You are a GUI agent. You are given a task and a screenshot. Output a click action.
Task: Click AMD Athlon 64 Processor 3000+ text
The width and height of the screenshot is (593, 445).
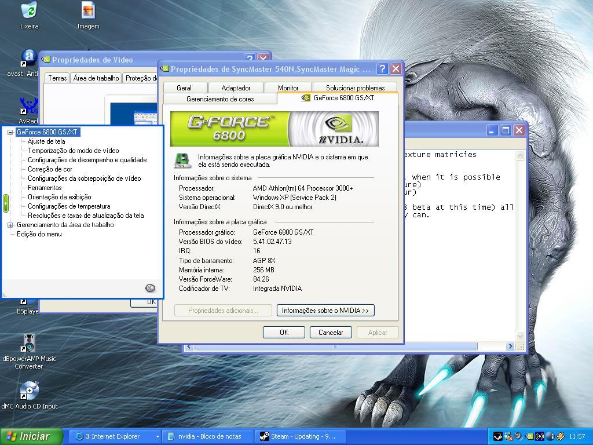(303, 188)
